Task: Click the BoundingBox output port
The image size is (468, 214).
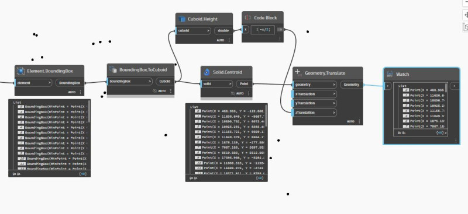Action: click(x=70, y=83)
